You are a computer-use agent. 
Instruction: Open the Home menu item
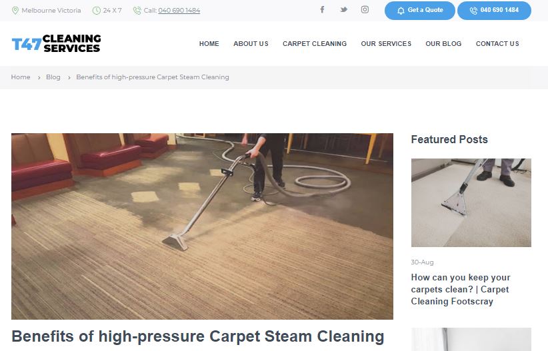click(x=209, y=44)
